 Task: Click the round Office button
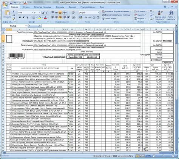pyautogui.click(x=5, y=4)
